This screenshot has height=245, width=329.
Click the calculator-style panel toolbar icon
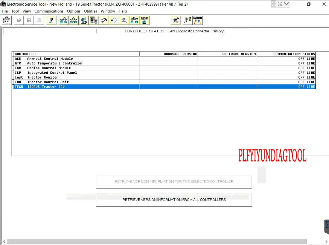point(94,21)
